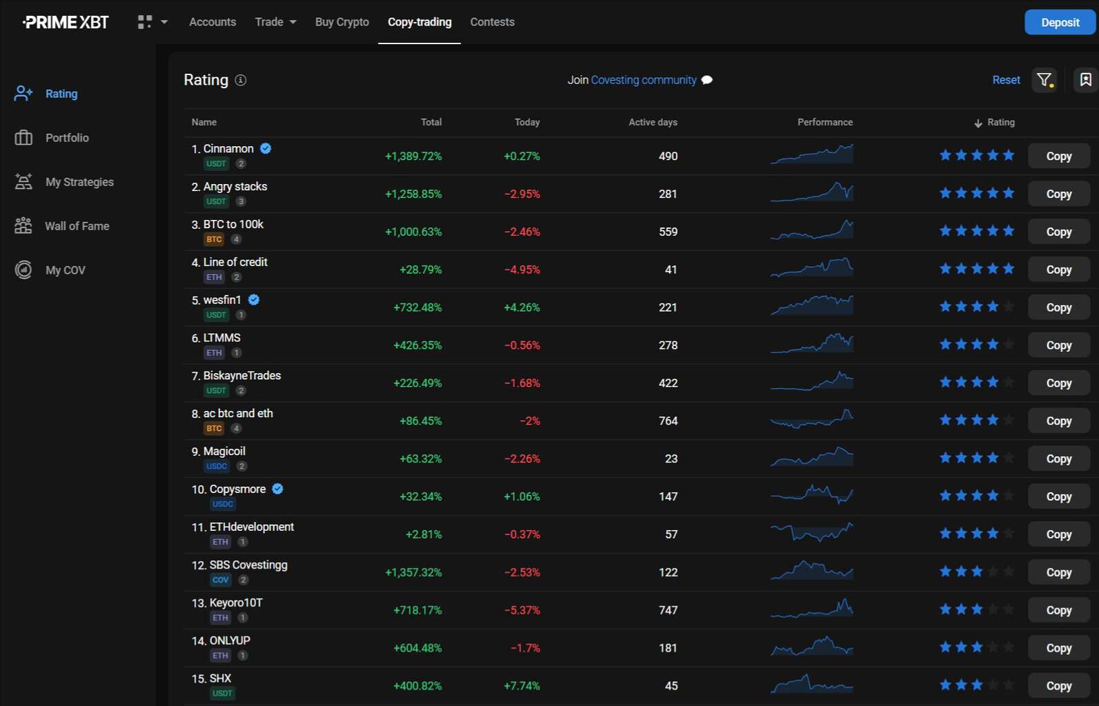Click Copysmore's verified badge icon
Screen dimensions: 1099x706
pos(277,489)
